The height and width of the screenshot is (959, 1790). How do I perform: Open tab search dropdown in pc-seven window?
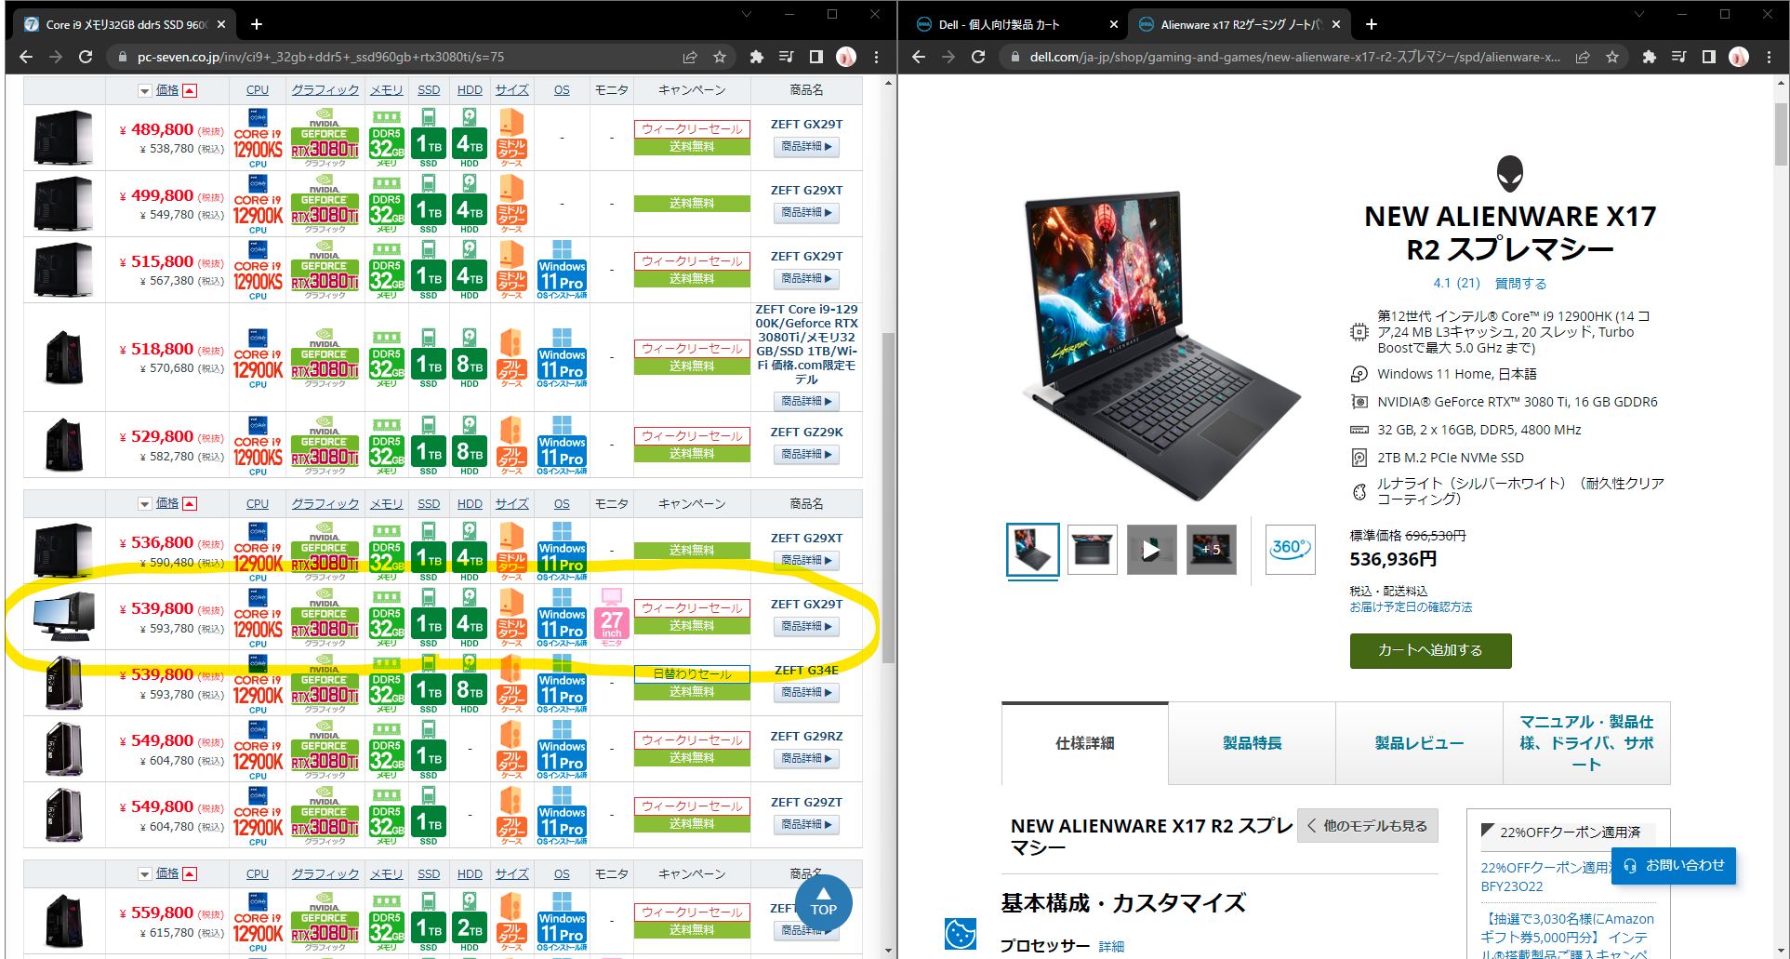[x=747, y=14]
